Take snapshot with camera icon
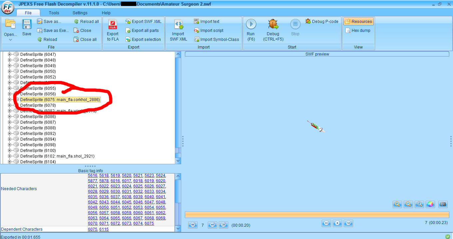 click(x=443, y=204)
